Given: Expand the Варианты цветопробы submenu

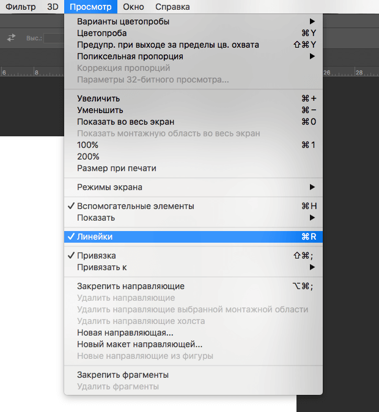Looking at the screenshot, I should tap(123, 21).
